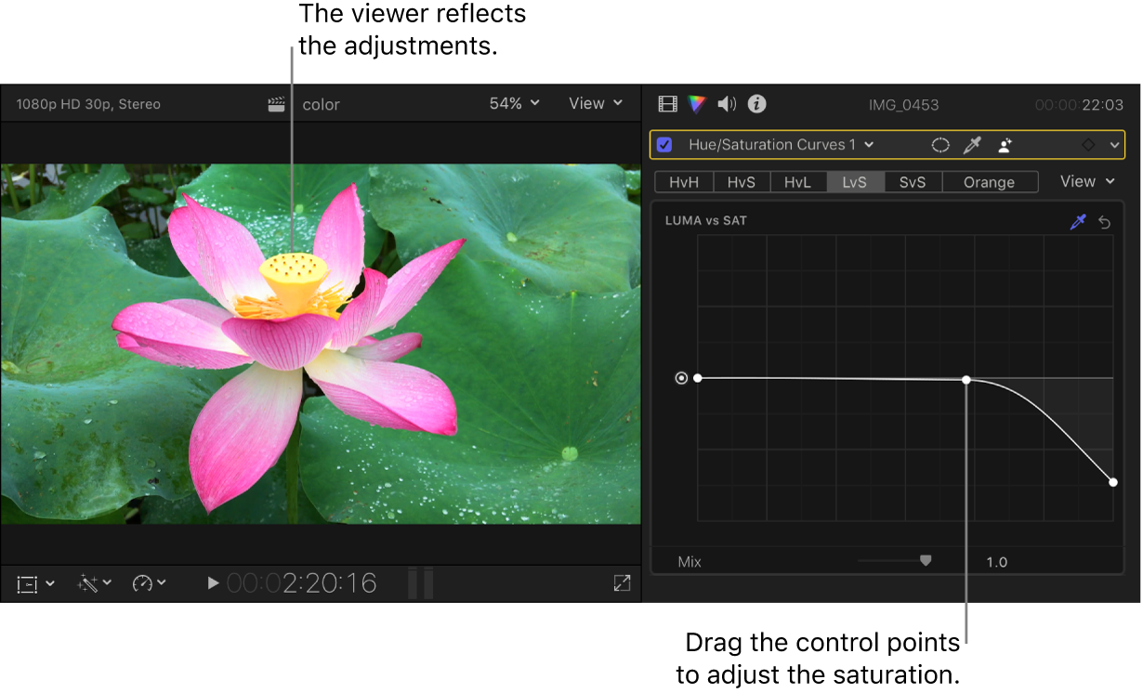1143x693 pixels.
Task: Click the lotus flower image in viewer
Action: (321, 344)
